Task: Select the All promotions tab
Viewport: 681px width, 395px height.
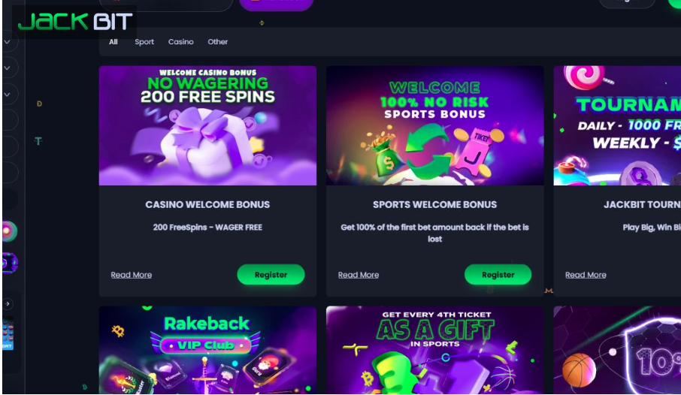Action: click(113, 41)
